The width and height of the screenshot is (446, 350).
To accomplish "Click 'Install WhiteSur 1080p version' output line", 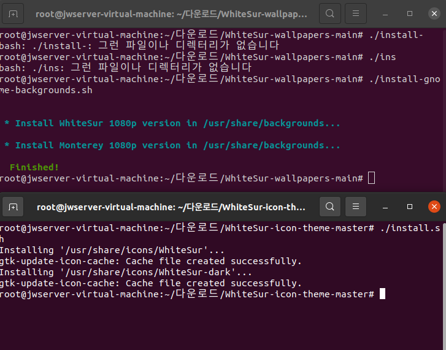I will click(172, 123).
